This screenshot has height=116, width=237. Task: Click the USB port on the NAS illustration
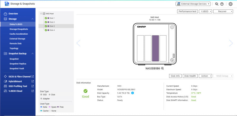point(173,56)
